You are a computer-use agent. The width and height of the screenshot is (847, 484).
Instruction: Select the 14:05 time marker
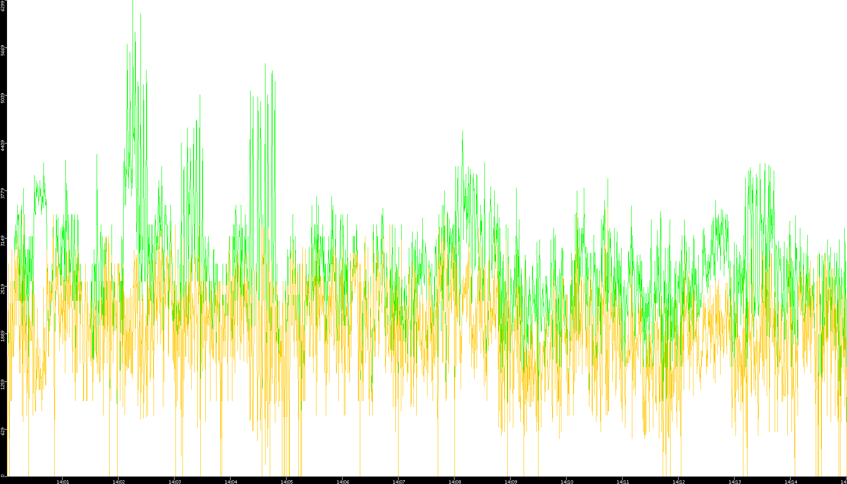point(286,481)
